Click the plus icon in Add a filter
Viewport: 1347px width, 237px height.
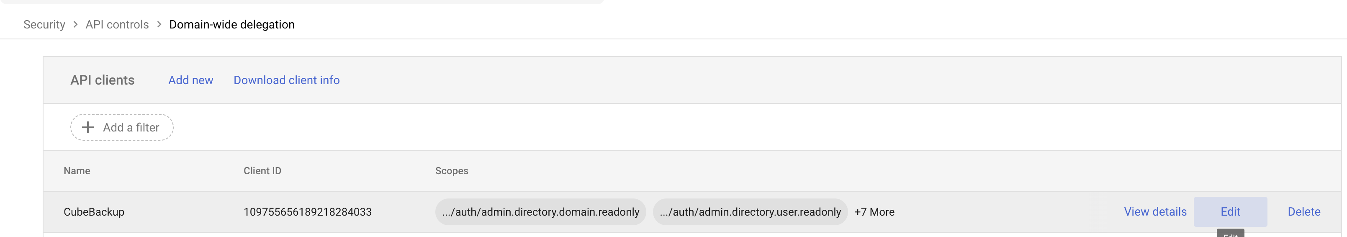tap(88, 127)
